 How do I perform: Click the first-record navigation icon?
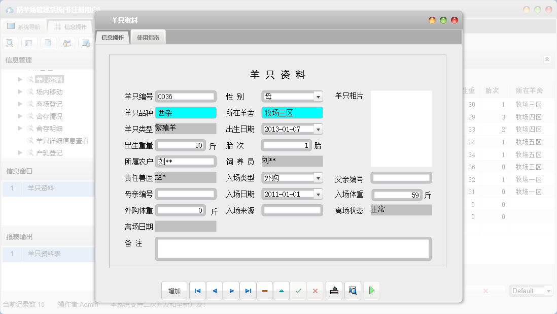pyautogui.click(x=197, y=290)
